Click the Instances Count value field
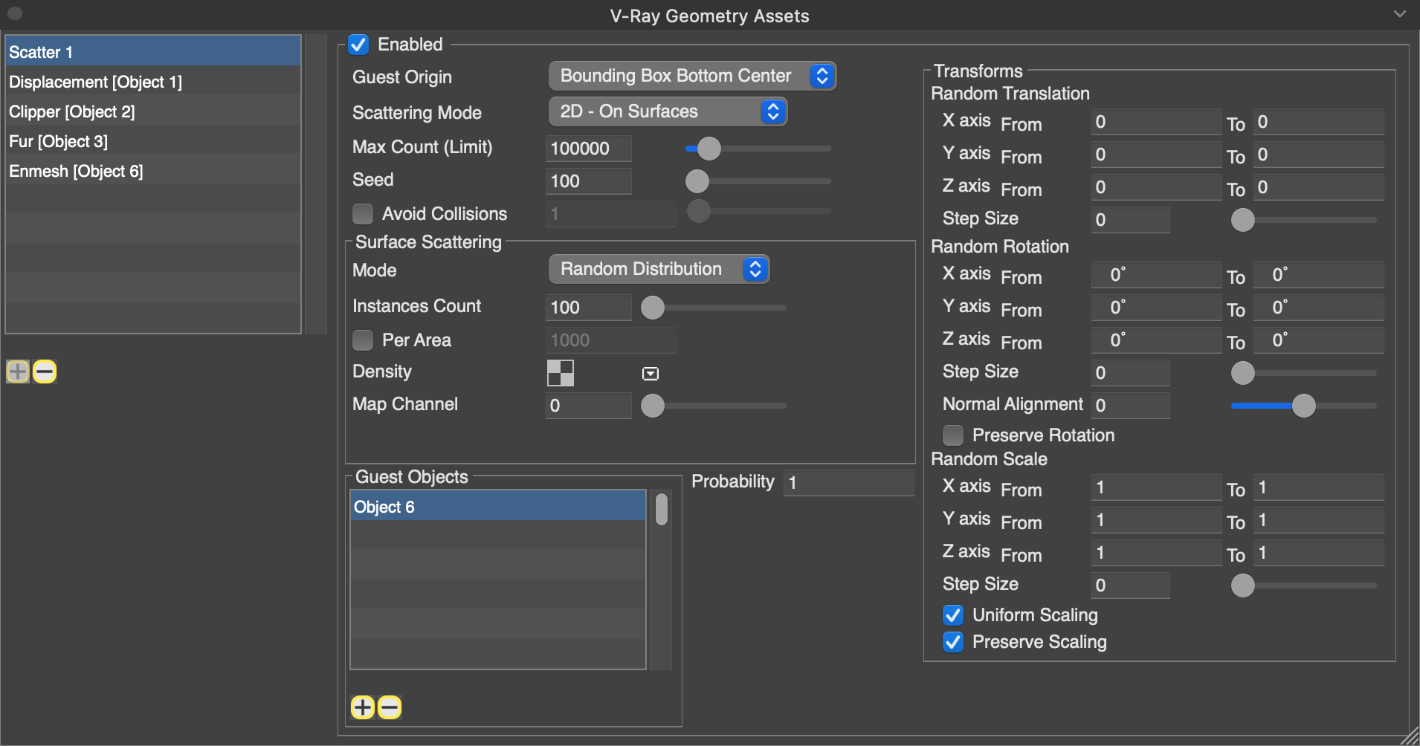The image size is (1420, 746). pos(589,308)
